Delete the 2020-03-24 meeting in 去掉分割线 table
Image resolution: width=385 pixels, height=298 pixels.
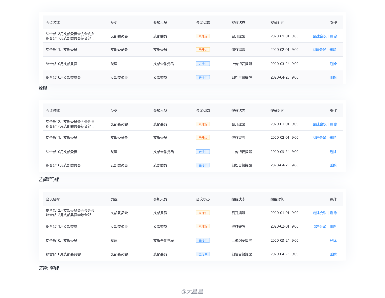click(333, 241)
